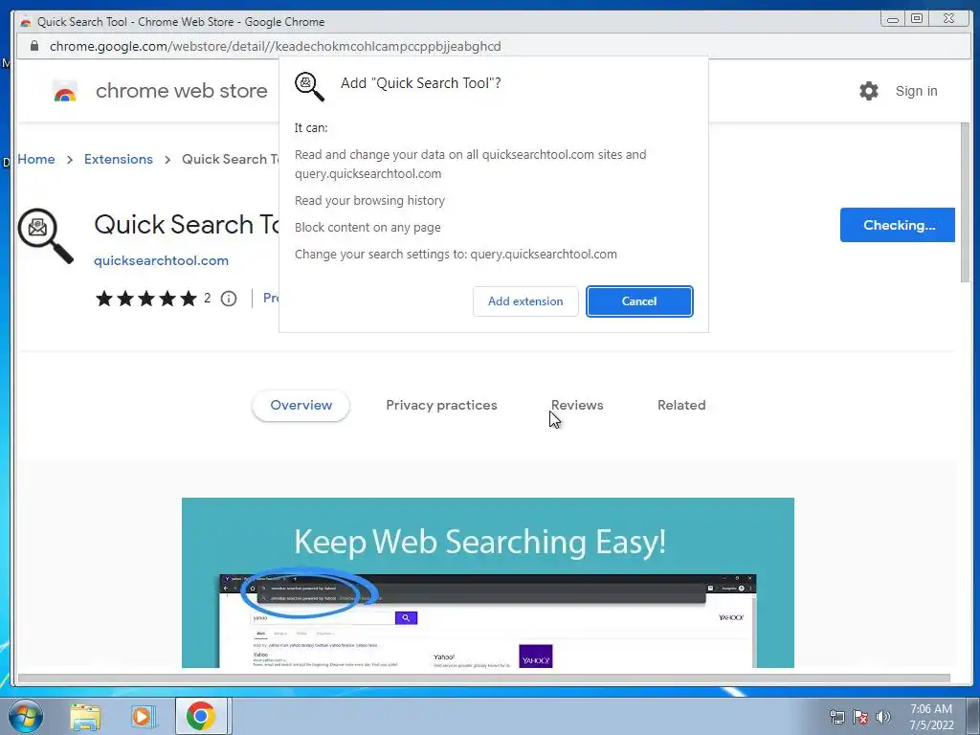Click the horizontal scrollbar at window bottom
980x735 pixels.
(x=483, y=679)
